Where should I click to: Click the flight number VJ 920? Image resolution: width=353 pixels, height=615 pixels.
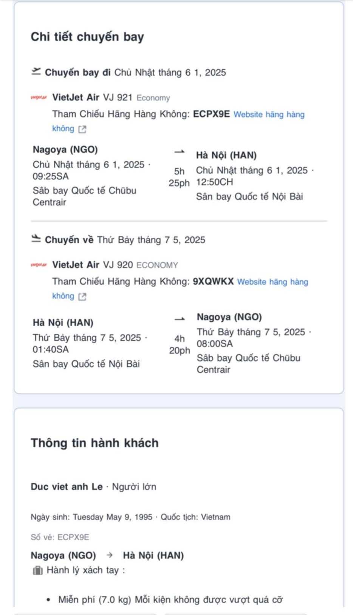point(118,265)
